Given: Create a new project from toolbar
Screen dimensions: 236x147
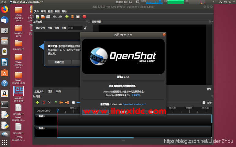Looking at the screenshot, I should 37,17.
